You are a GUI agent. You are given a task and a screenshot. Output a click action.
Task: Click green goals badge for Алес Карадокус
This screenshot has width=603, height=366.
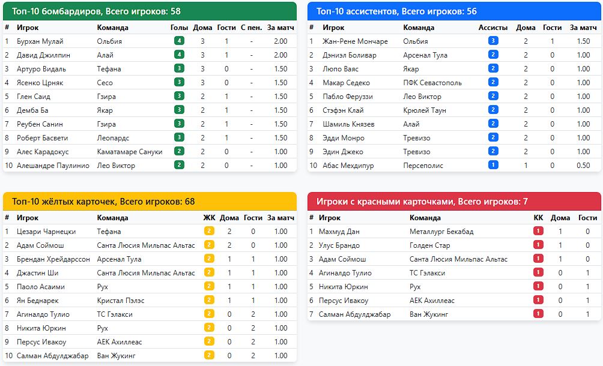point(179,151)
